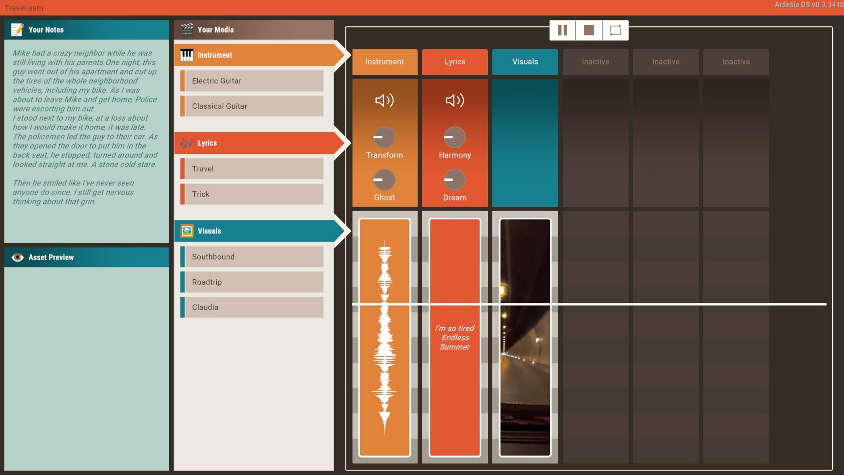Click the music notes Lyrics icon
This screenshot has width=844, height=475.
pos(187,143)
